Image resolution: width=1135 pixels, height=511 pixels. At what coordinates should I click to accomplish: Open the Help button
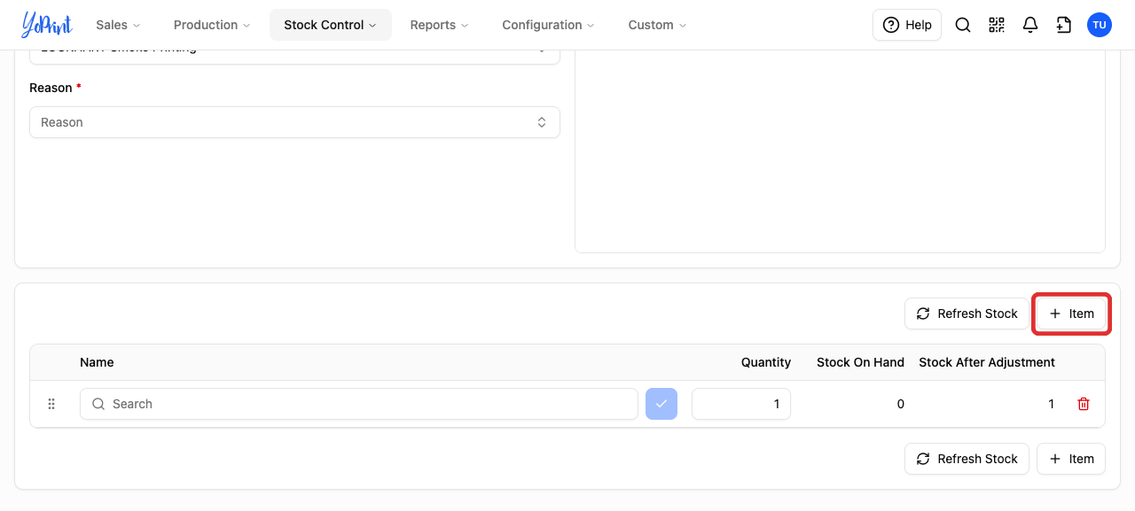907,25
